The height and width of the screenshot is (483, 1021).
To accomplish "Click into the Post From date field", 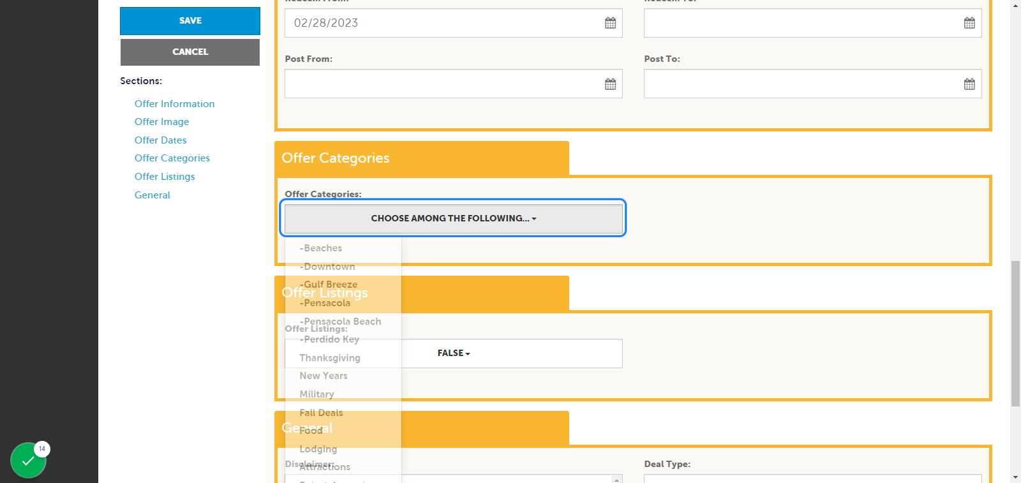I will 454,84.
